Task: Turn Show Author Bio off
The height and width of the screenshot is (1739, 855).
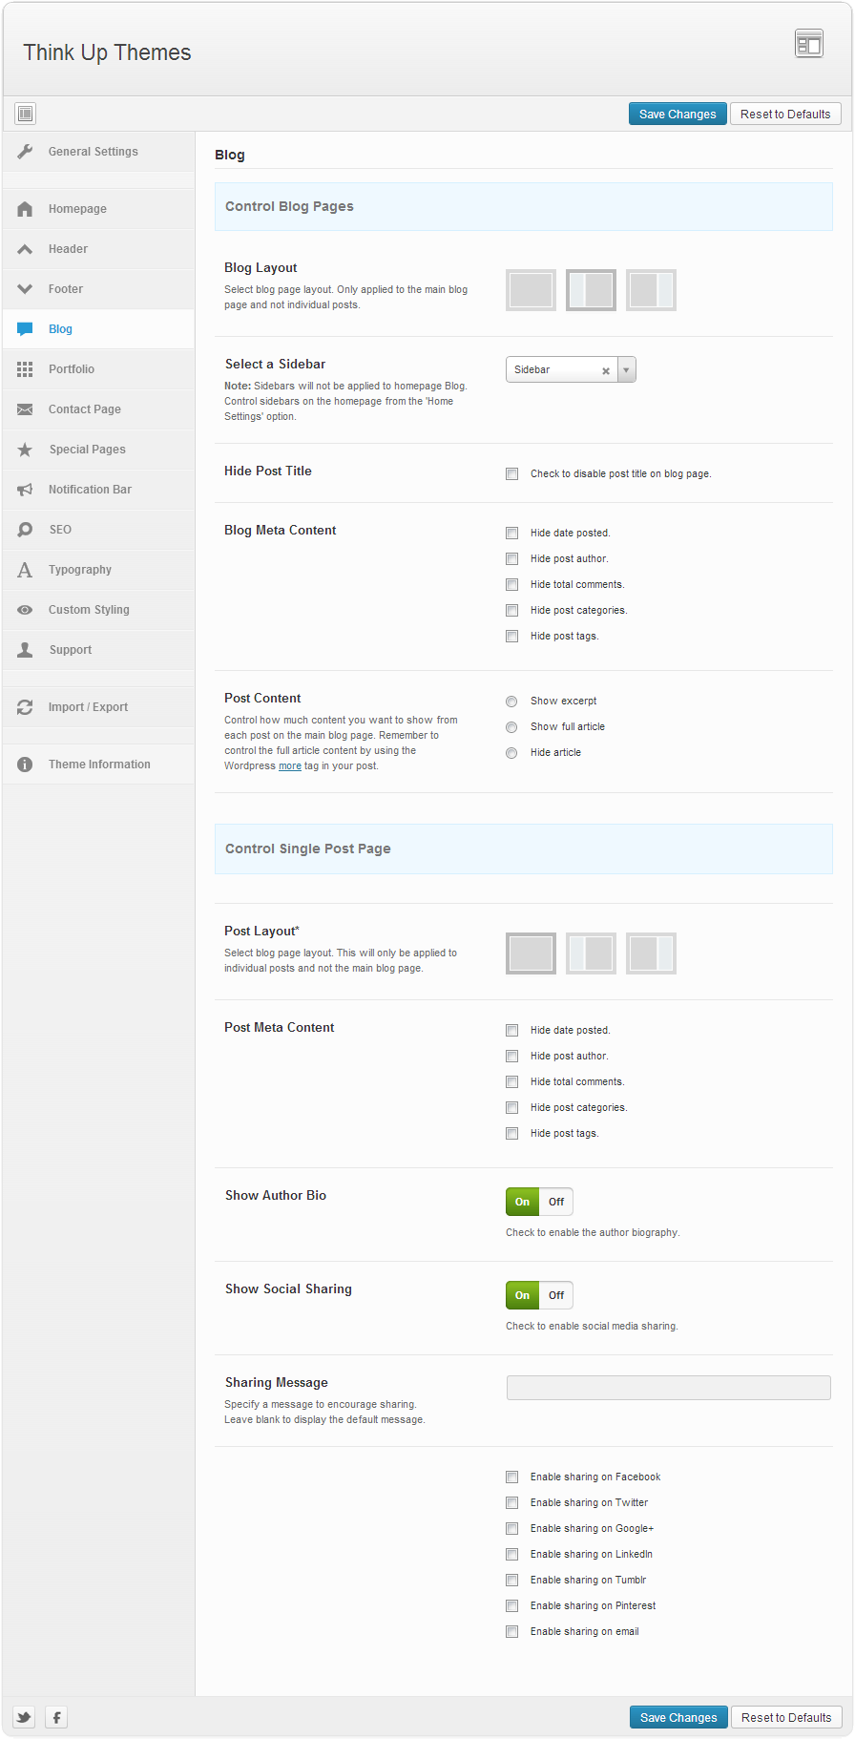Action: pyautogui.click(x=556, y=1202)
